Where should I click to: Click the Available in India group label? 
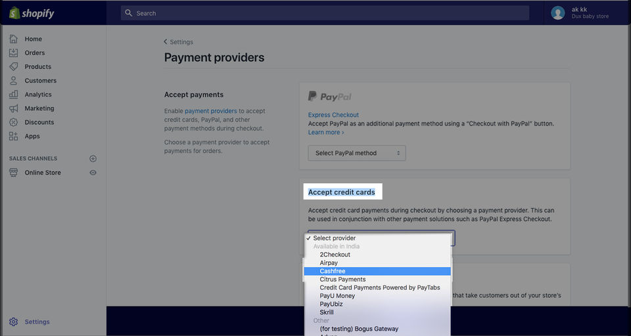pos(337,246)
